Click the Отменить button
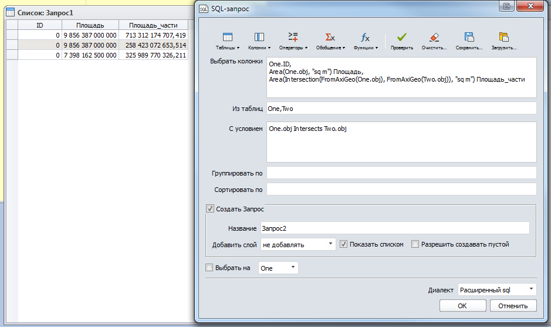The height and width of the screenshot is (327, 551). (x=513, y=305)
